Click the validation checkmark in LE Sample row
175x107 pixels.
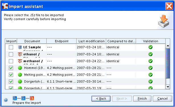pos(151,47)
